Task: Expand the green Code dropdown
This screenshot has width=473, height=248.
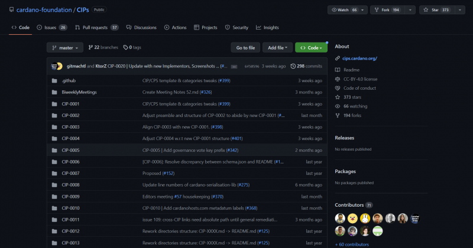Action: coord(311,47)
